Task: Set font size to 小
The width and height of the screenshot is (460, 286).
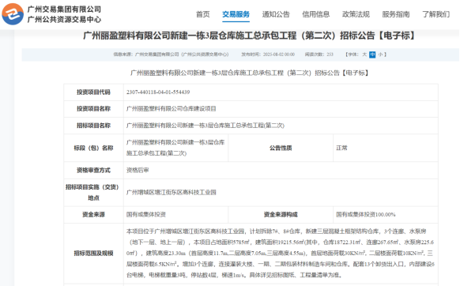Action: 380,55
